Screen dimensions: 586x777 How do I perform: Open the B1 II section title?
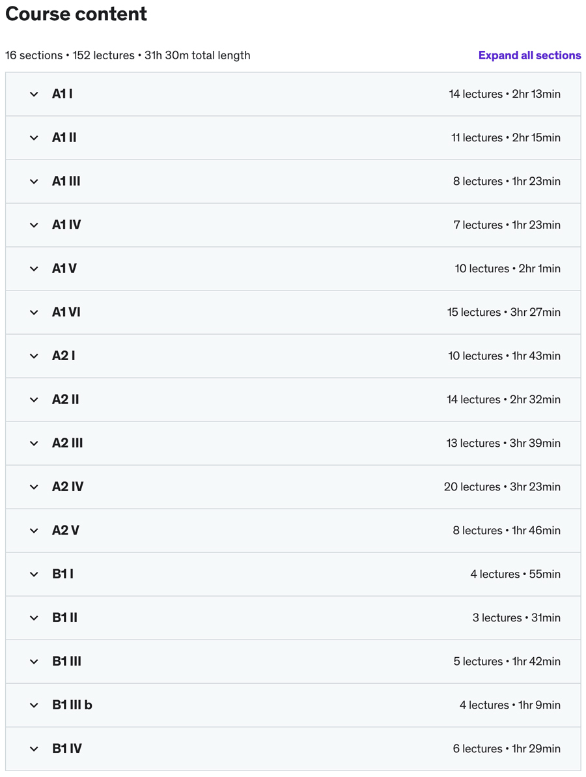click(x=65, y=617)
